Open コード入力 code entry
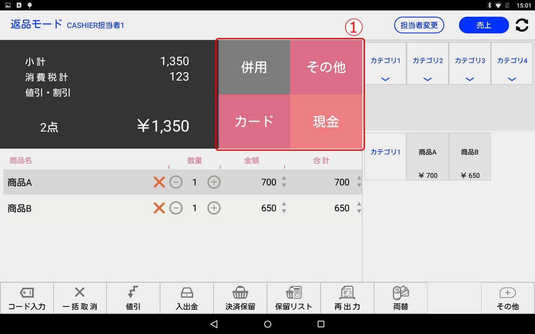The width and height of the screenshot is (535, 334). click(27, 298)
